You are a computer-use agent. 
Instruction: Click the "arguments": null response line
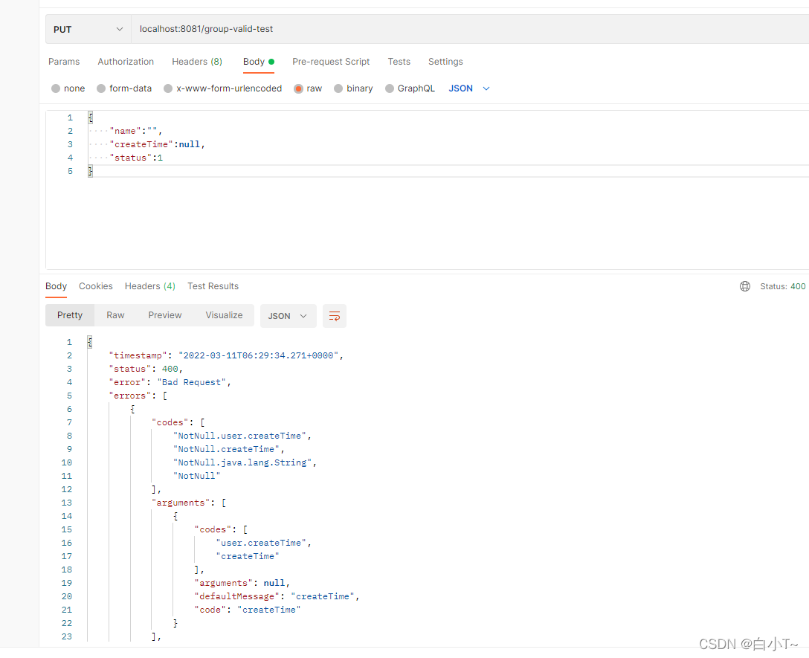tap(242, 583)
